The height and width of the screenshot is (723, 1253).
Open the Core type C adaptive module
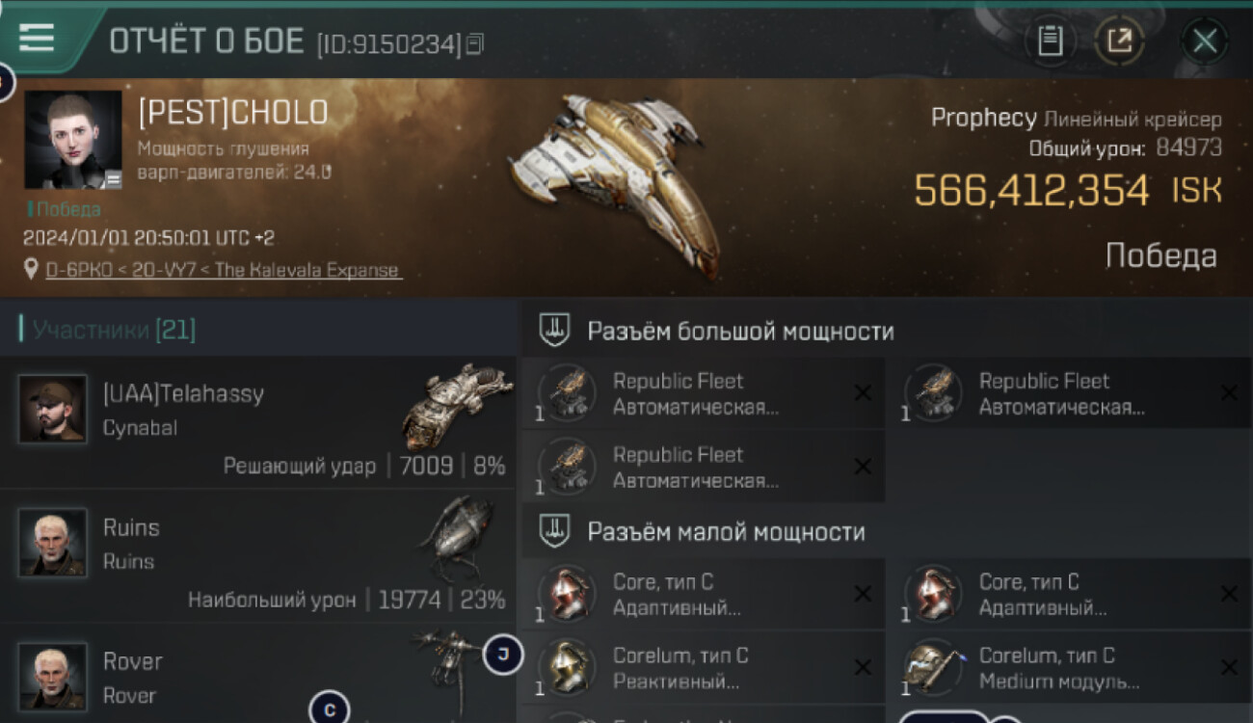tap(703, 595)
